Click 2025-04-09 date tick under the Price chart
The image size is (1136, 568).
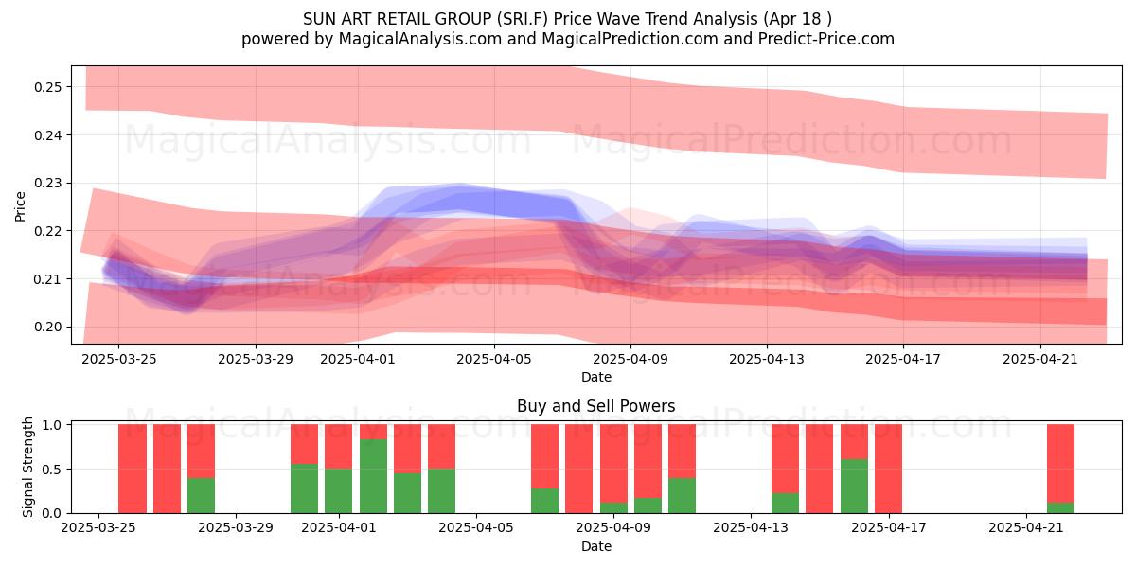click(x=631, y=359)
